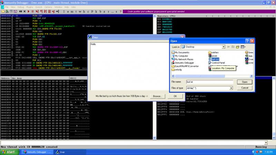The image size is (276, 155).
Task: Click the Go to address arrow icon
Action: click(57, 11)
